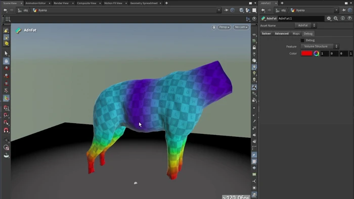Viewport: 354px width, 199px height.
Task: Click the magnifier search icon in parameter pane
Action: 336,19
